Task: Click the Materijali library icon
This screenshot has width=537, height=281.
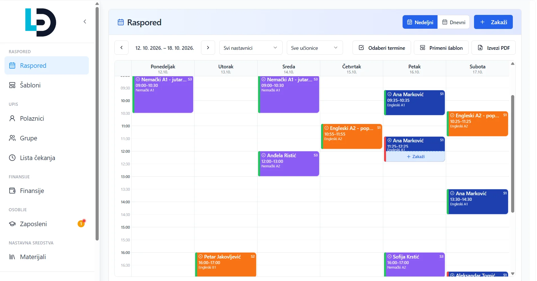Action: [x=12, y=257]
